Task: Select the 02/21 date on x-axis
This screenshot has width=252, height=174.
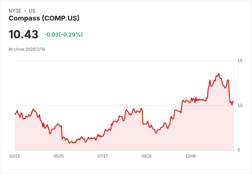Action: tap(15, 156)
